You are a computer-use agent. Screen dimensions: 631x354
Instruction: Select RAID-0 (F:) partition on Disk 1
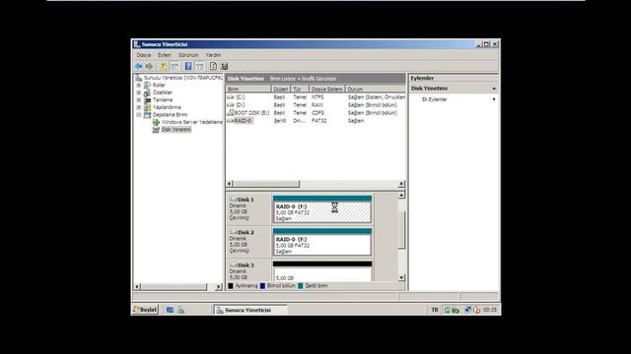(x=322, y=209)
